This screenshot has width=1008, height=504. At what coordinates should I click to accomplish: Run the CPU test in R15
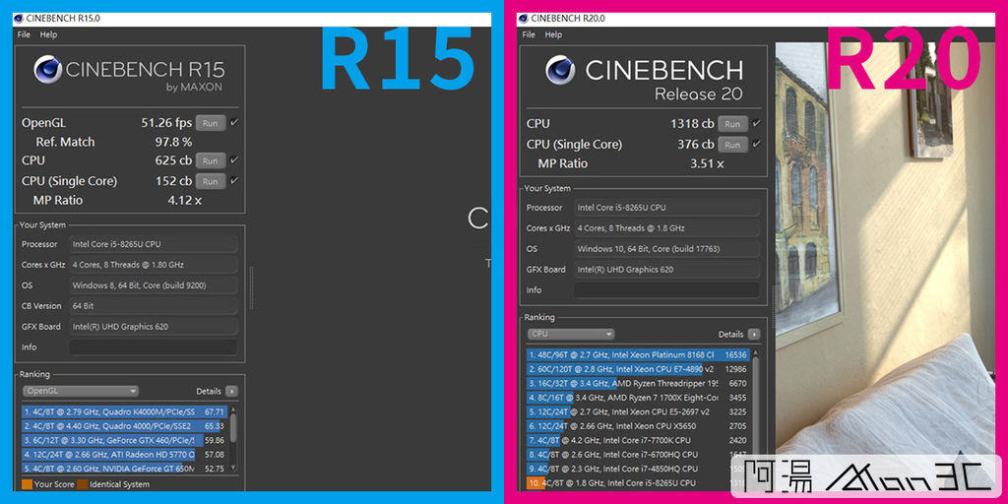pos(211,160)
